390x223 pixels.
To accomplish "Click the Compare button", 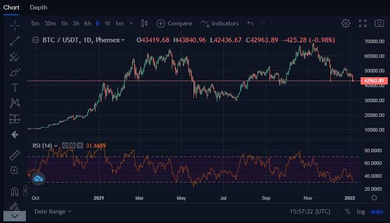I will coord(174,23).
